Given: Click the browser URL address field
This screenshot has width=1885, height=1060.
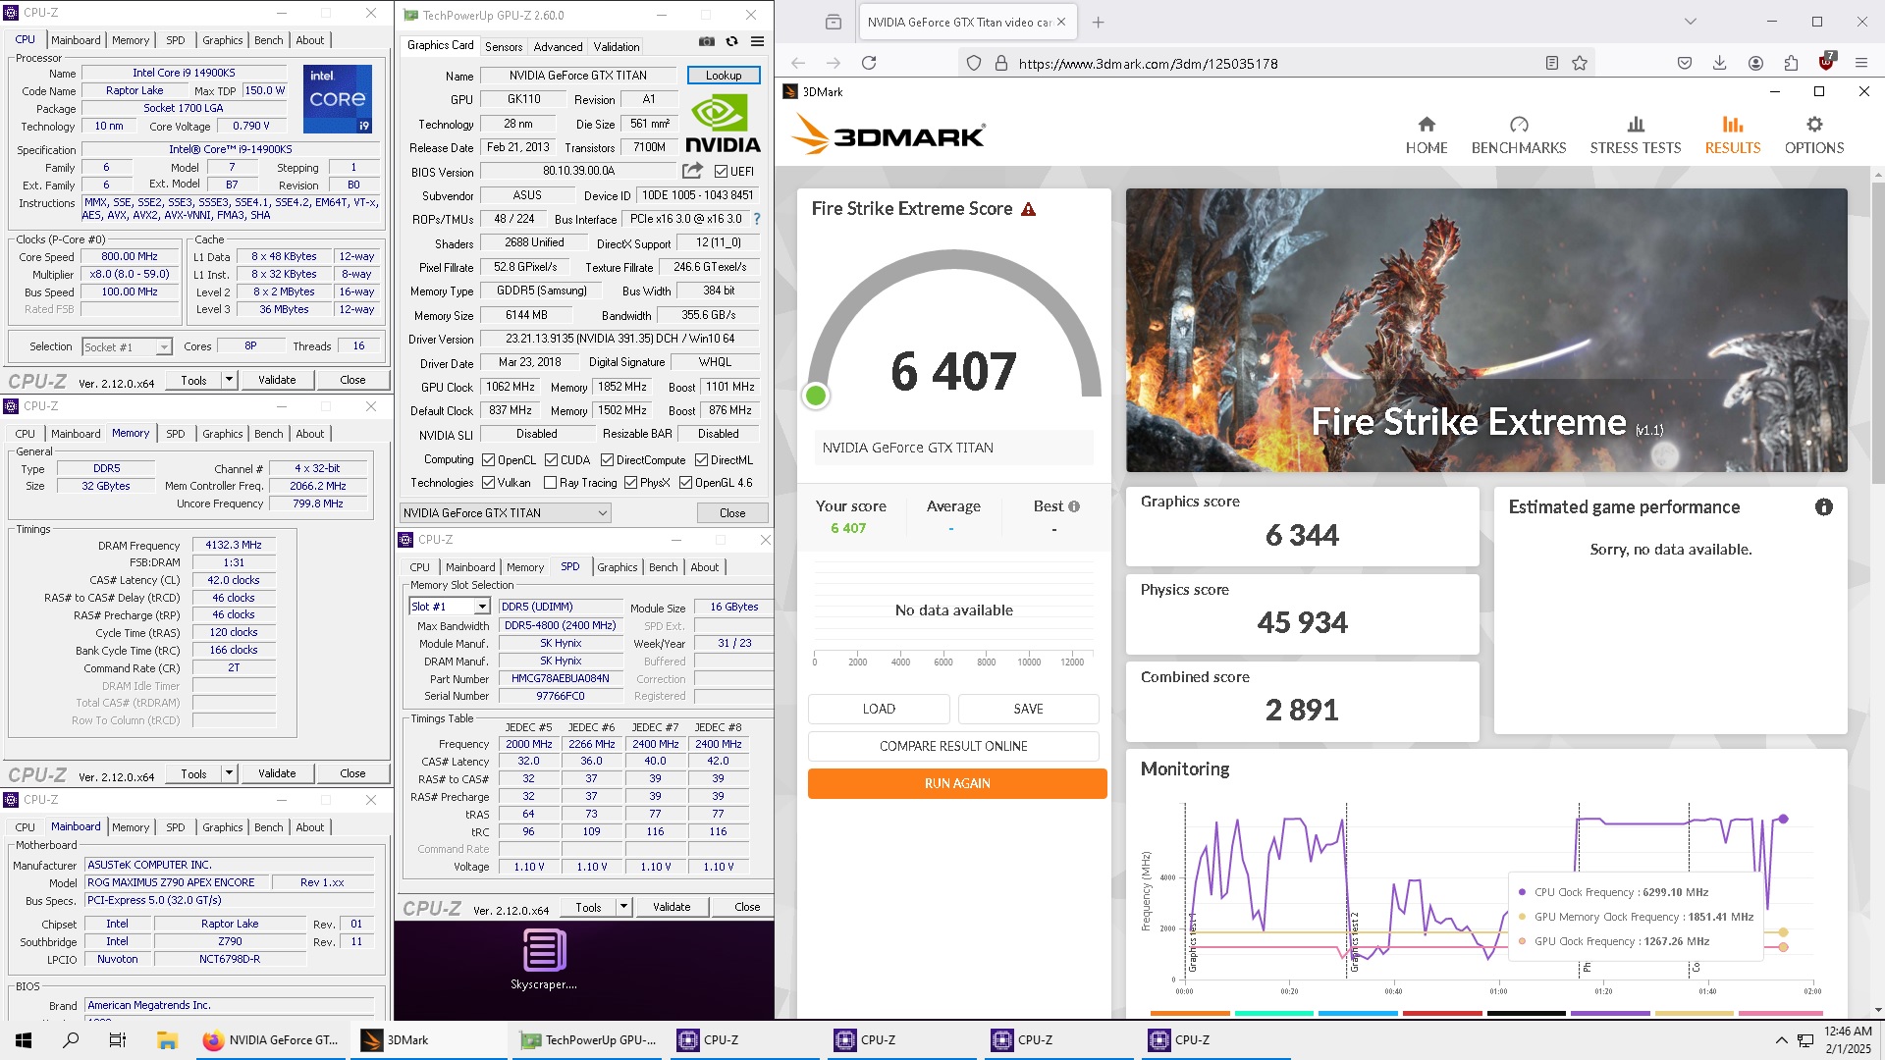Looking at the screenshot, I should (x=1276, y=63).
